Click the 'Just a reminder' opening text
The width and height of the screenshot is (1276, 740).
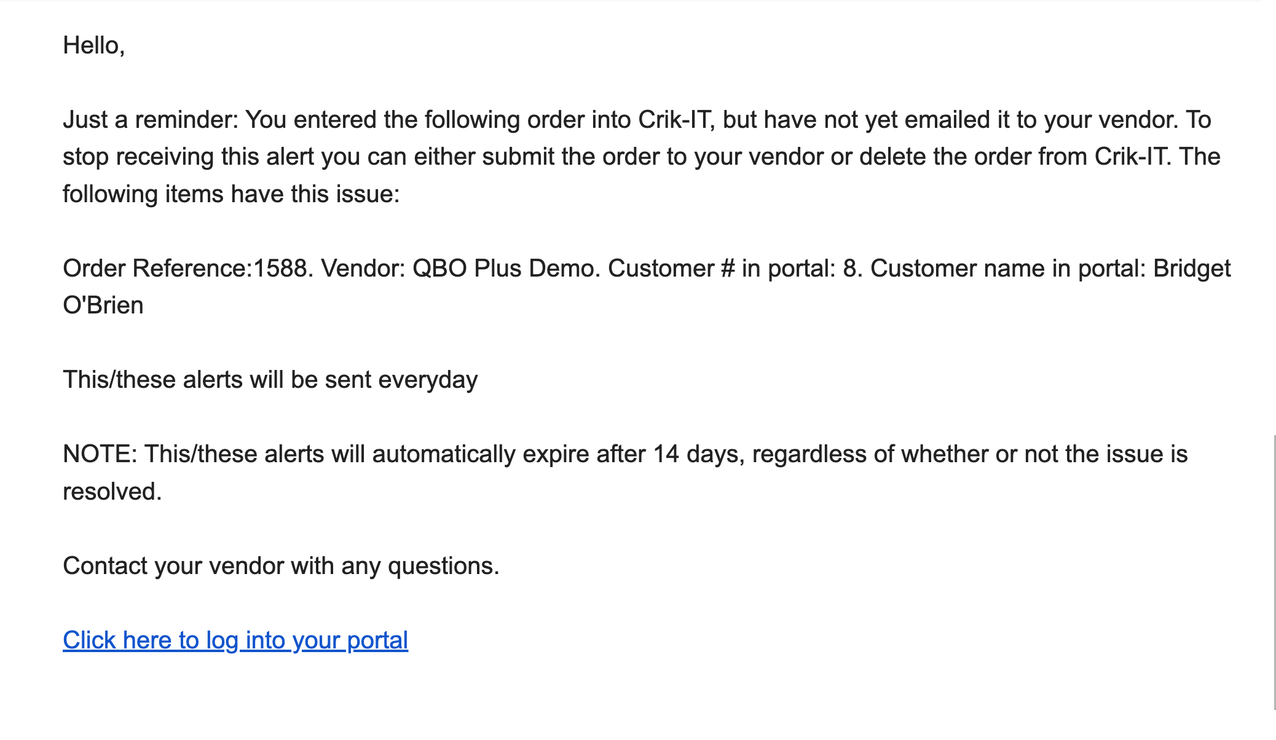[150, 120]
